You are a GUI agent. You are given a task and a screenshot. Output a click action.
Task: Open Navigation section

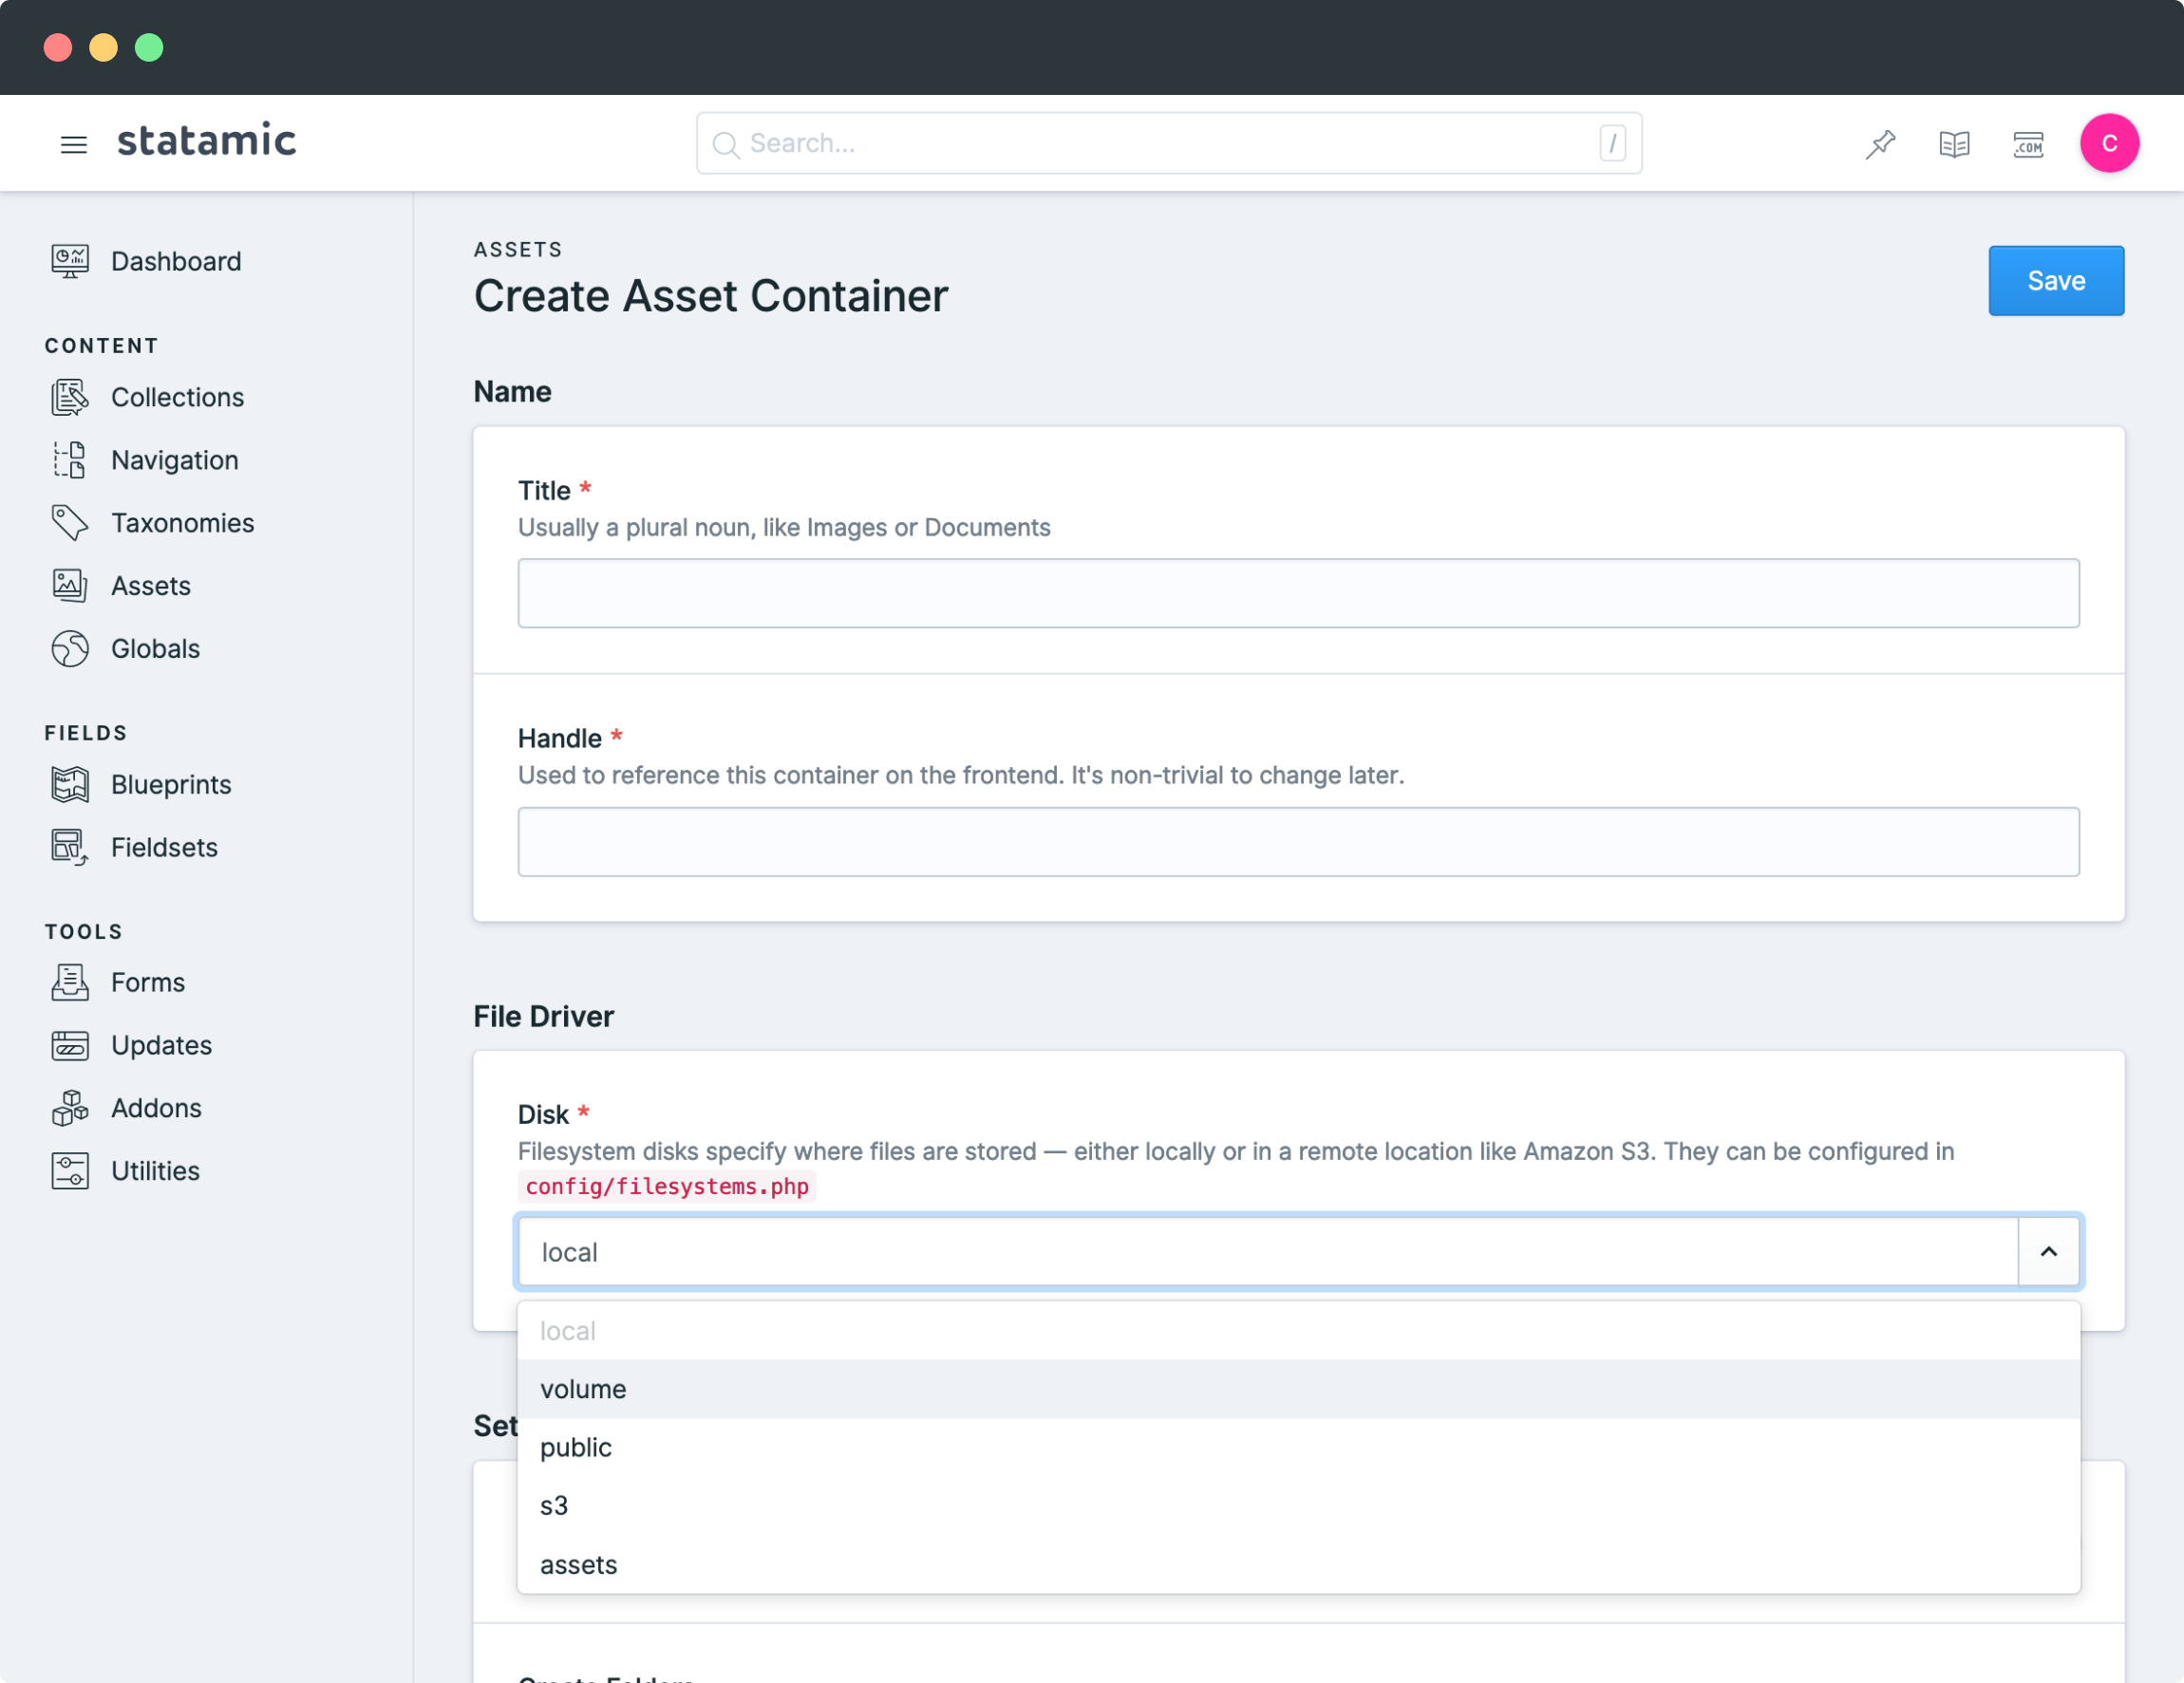tap(175, 459)
